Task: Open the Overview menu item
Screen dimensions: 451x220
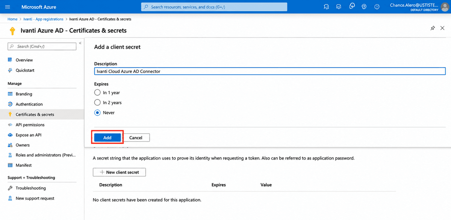Action: (x=24, y=60)
